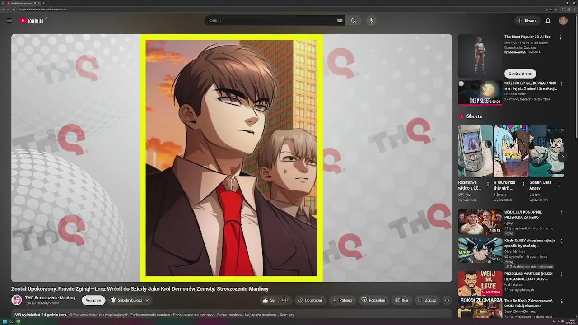
Task: Open options for Muzyka do głębokiego snu video
Action: pos(562,84)
